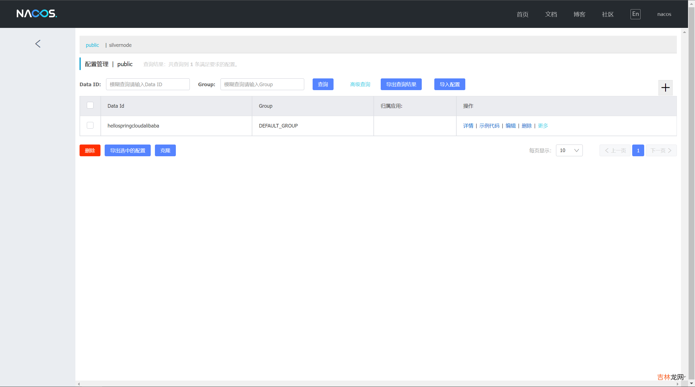
Task: Switch to the silvernode namespace tab
Action: pyautogui.click(x=120, y=45)
